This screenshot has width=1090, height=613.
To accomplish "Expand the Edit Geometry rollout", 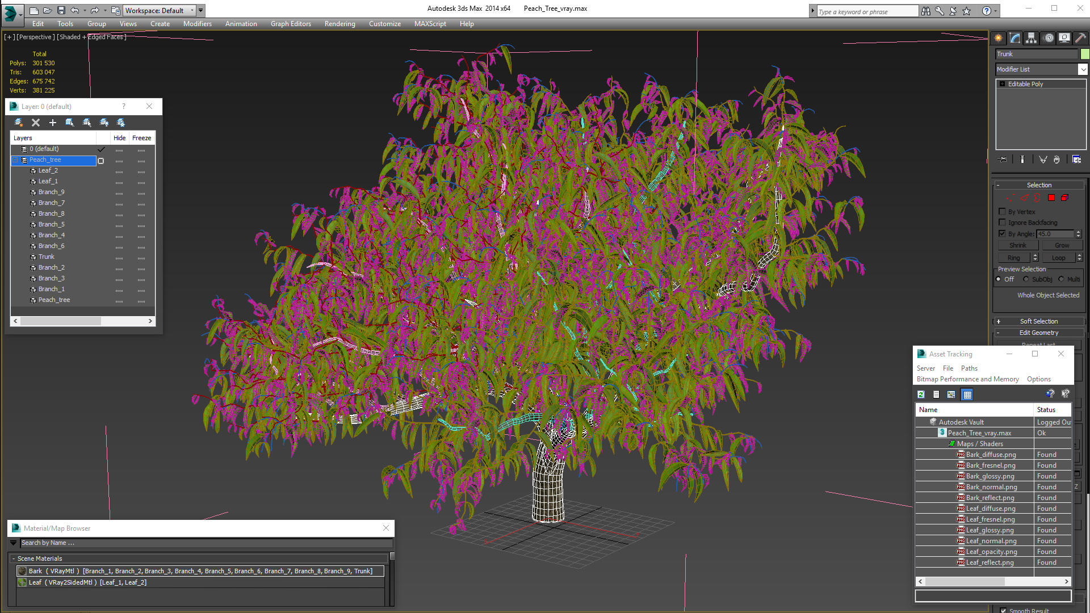I will 1039,332.
